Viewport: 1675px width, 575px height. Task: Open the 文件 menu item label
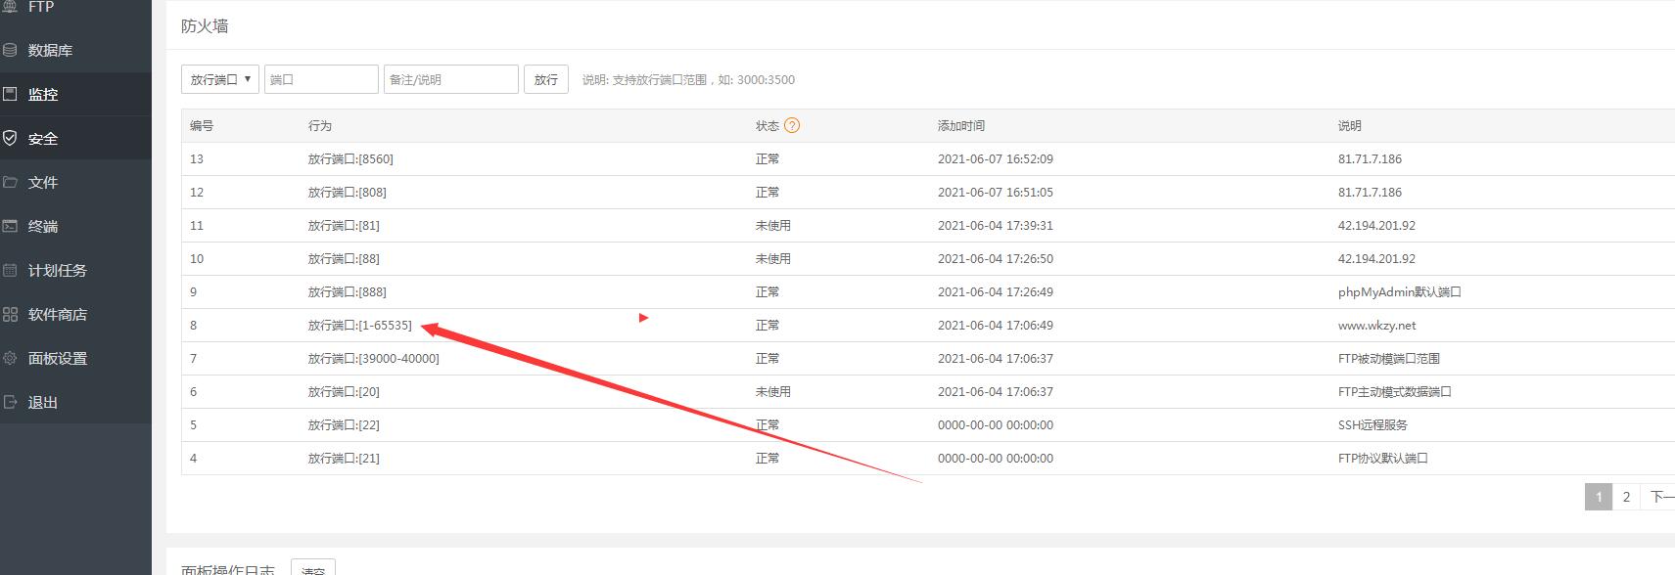point(43,182)
